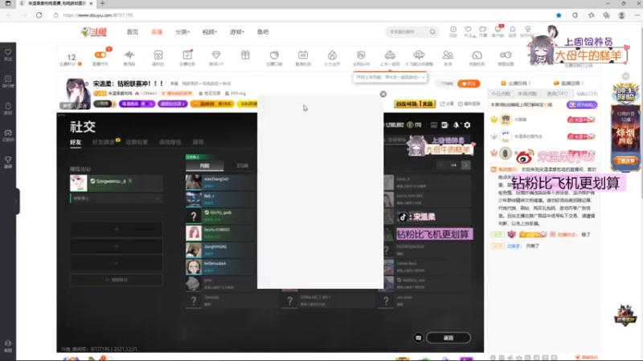The image size is (643, 361).
Task: Open the diamond VIP icon
Action: [216, 55]
